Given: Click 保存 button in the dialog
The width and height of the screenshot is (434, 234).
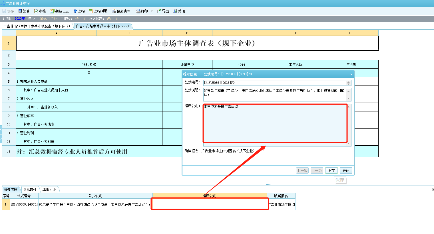Looking at the screenshot, I should tap(331, 170).
